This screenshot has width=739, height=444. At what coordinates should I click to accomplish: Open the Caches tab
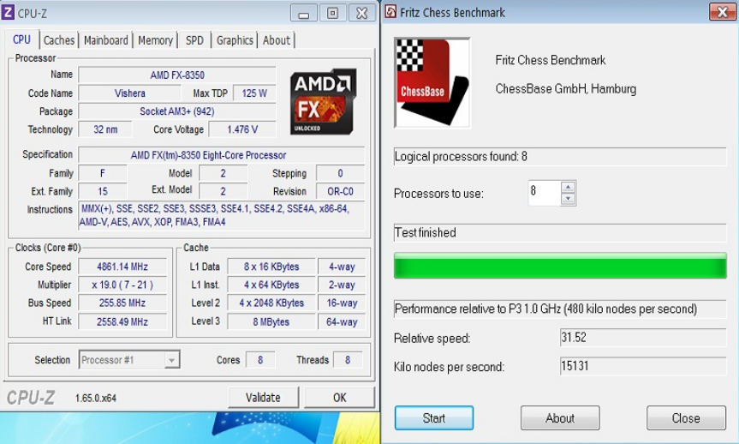point(59,40)
